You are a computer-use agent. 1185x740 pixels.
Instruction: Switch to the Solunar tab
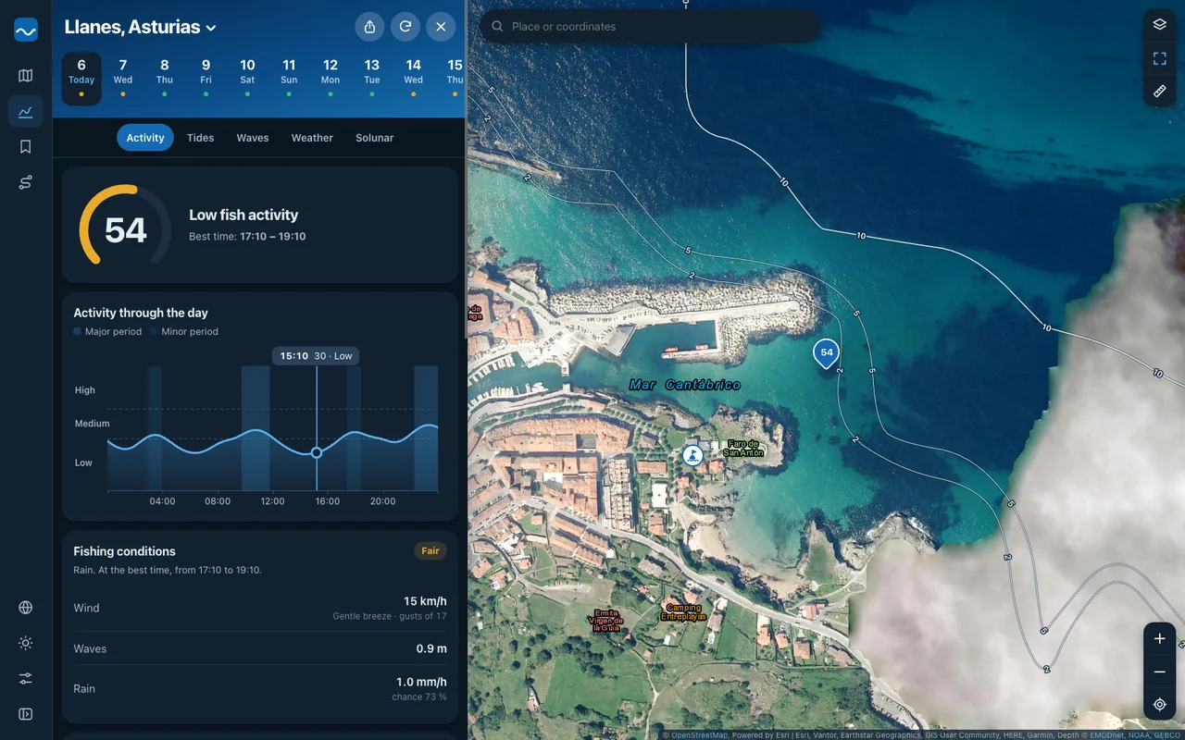coord(375,138)
